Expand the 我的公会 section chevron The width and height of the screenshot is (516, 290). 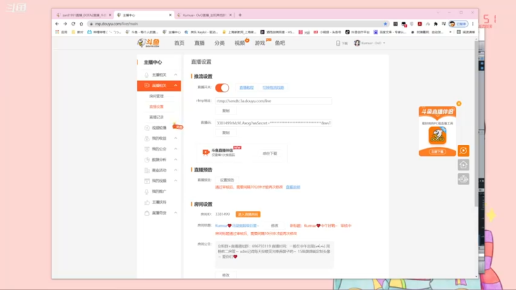tap(175, 149)
